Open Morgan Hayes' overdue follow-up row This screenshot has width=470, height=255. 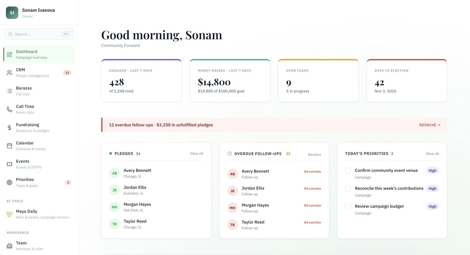pos(274,208)
